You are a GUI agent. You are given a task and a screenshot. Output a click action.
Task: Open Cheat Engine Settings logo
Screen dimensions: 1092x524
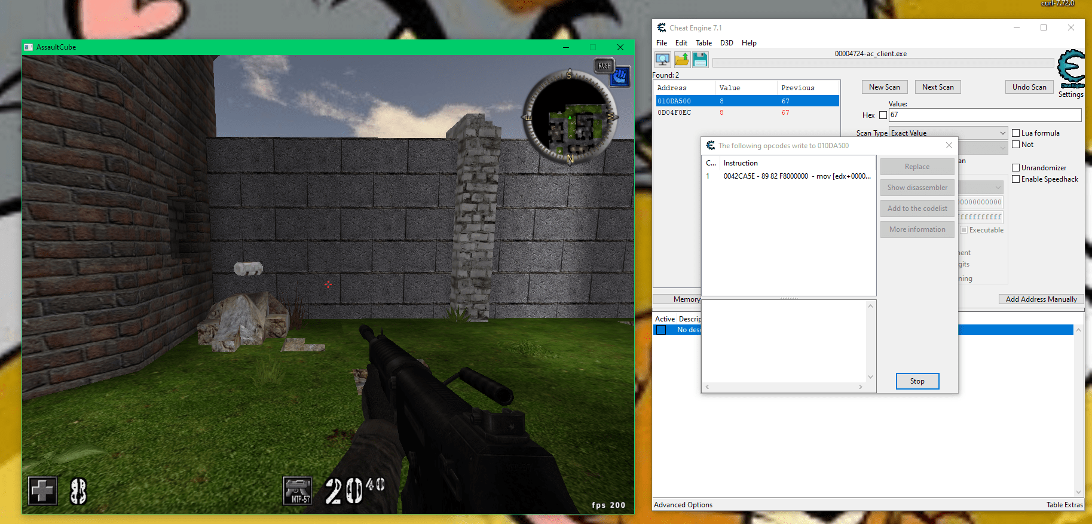[x=1070, y=69]
